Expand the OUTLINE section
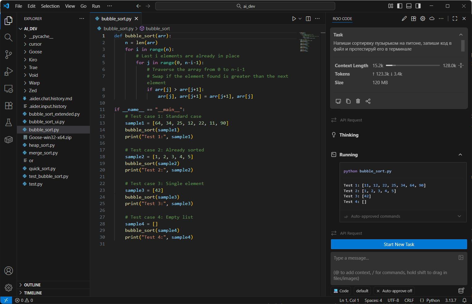 click(x=32, y=285)
